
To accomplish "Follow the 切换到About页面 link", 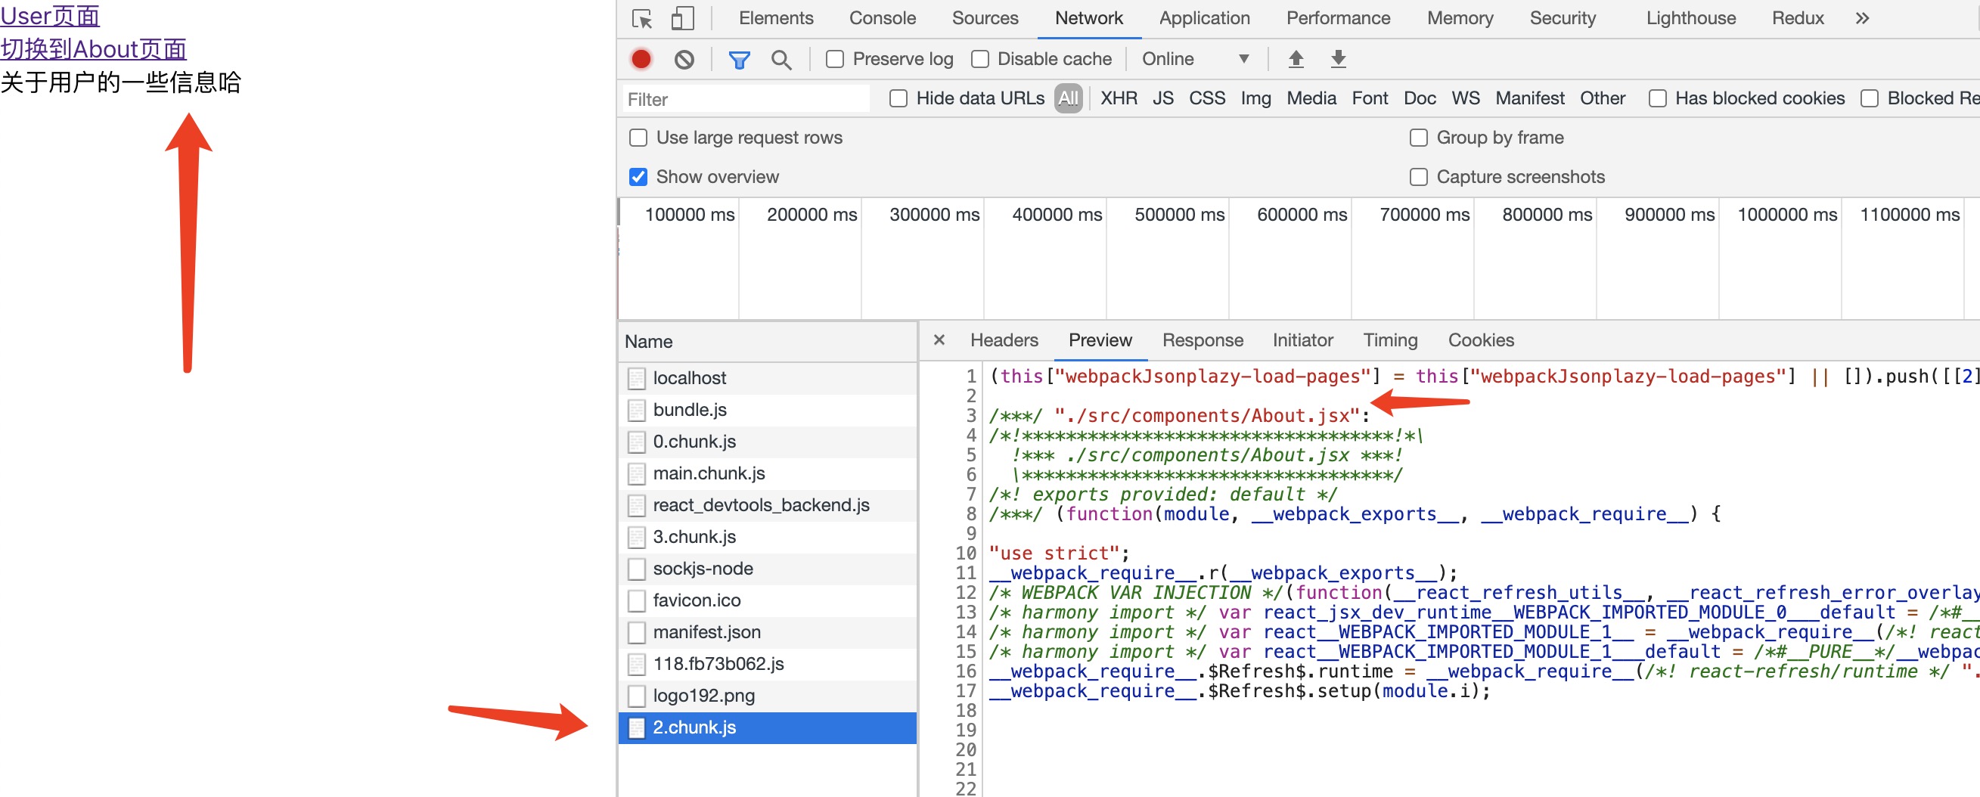I will (x=93, y=48).
